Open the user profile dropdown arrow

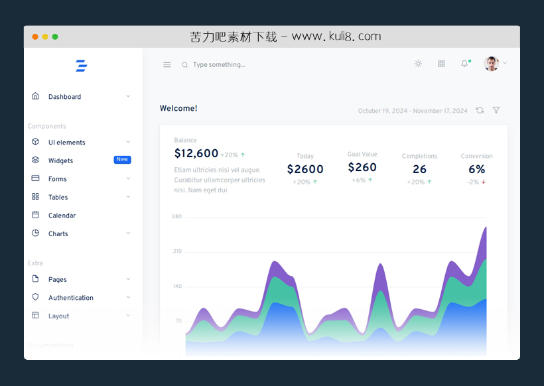[x=506, y=64]
